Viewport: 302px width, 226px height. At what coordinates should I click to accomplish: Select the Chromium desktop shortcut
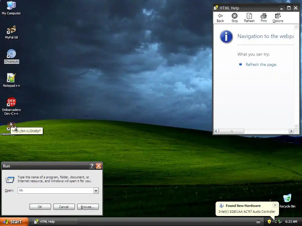[x=12, y=56]
